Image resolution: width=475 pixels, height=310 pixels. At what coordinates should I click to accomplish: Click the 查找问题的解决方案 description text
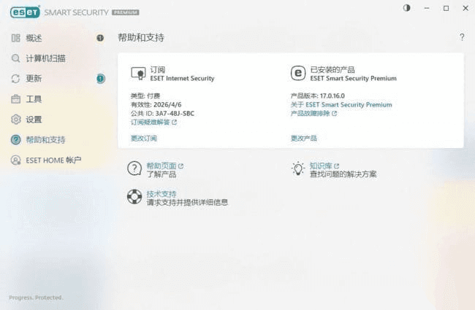[x=343, y=174]
